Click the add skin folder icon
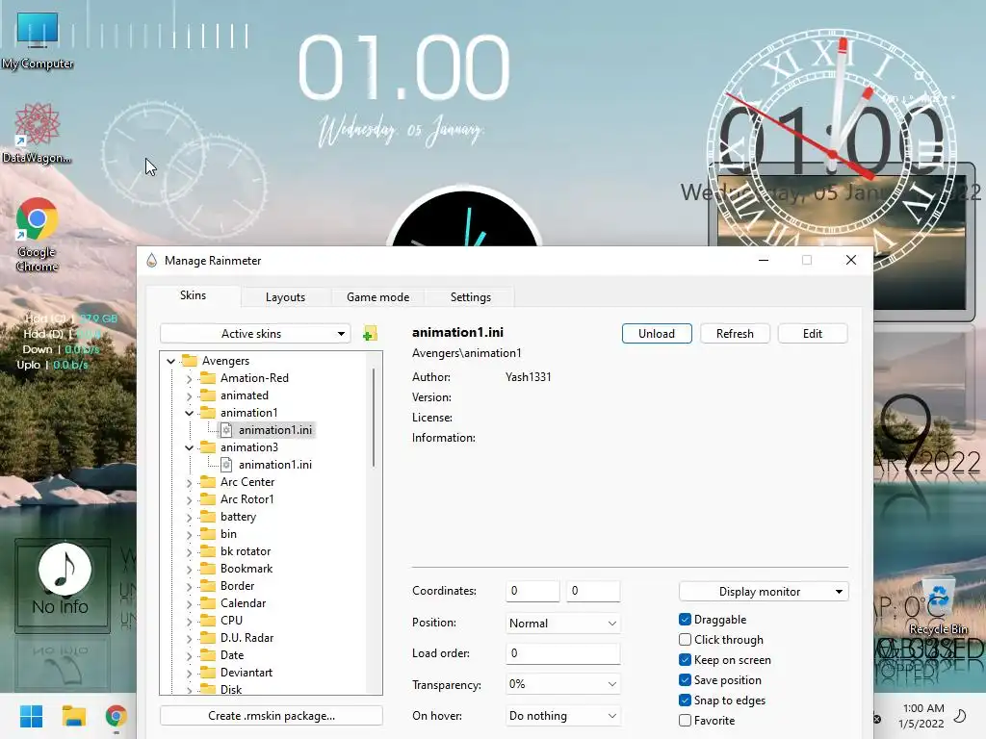The height and width of the screenshot is (739, 986). [x=370, y=334]
